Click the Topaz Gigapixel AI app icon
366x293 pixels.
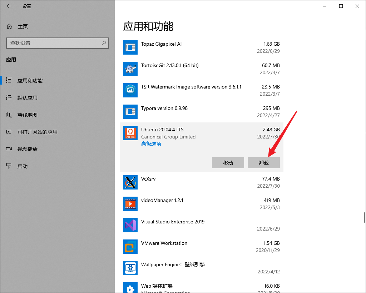click(x=130, y=47)
